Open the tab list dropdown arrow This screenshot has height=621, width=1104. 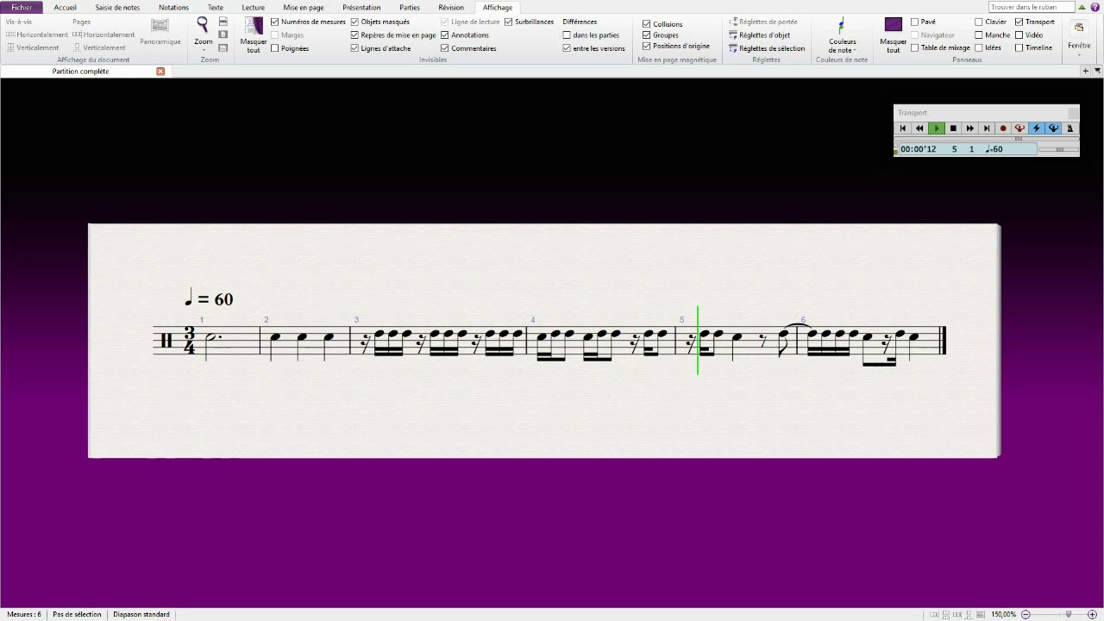(x=1095, y=72)
